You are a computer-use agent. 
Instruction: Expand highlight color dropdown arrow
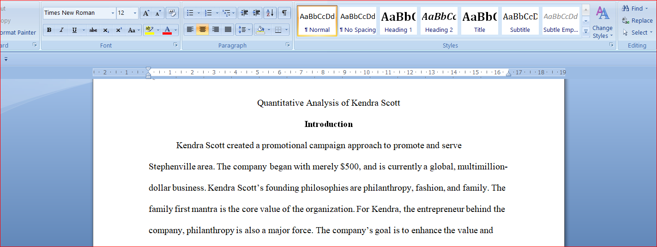click(158, 30)
